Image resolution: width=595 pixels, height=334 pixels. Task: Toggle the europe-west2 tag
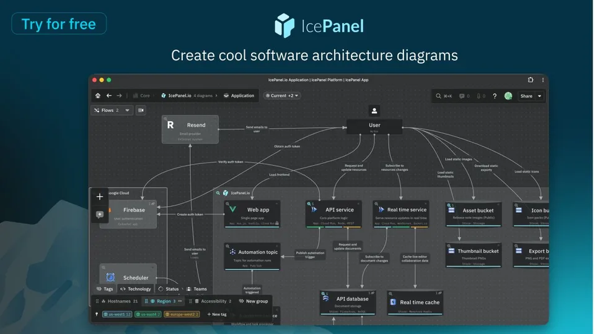click(x=182, y=314)
